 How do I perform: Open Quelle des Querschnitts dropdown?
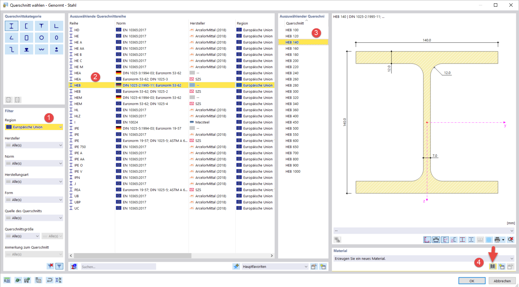click(34, 218)
